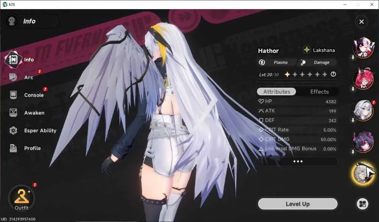Select the silver-haired portrait with red alert
The width and height of the screenshot is (379, 222).
[x=363, y=110]
